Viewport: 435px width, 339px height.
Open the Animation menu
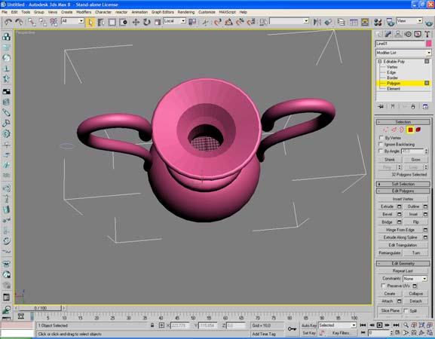(x=139, y=12)
